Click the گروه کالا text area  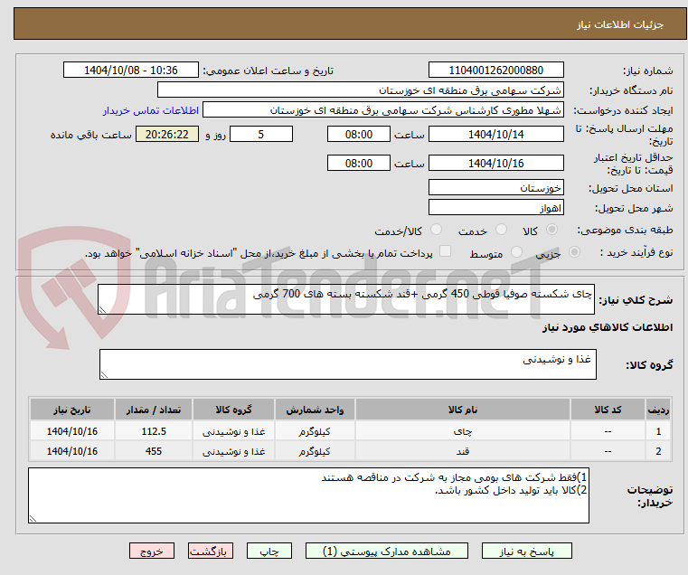tap(347, 364)
